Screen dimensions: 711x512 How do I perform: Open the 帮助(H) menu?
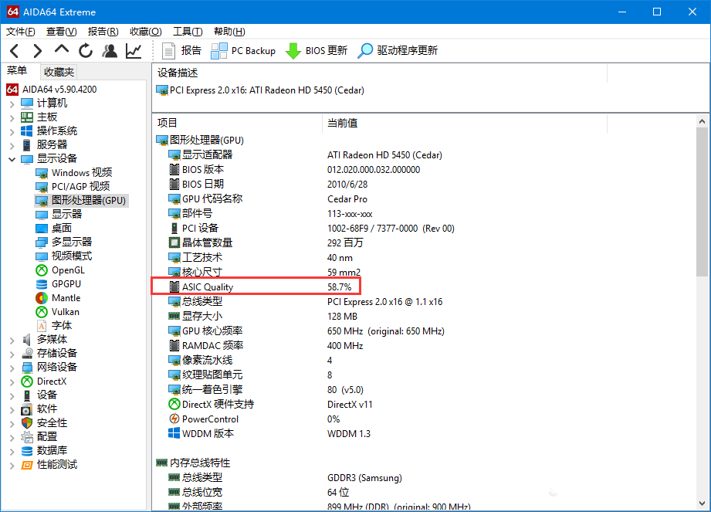pos(229,32)
